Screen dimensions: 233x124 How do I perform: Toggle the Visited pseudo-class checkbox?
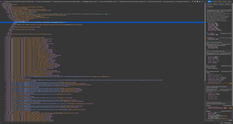(226, 4)
